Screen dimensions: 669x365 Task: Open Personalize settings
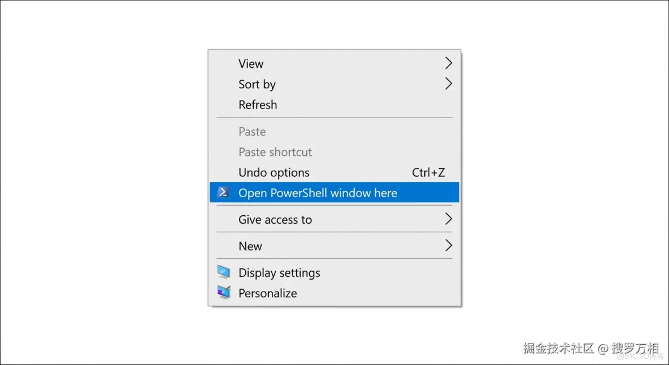[268, 293]
